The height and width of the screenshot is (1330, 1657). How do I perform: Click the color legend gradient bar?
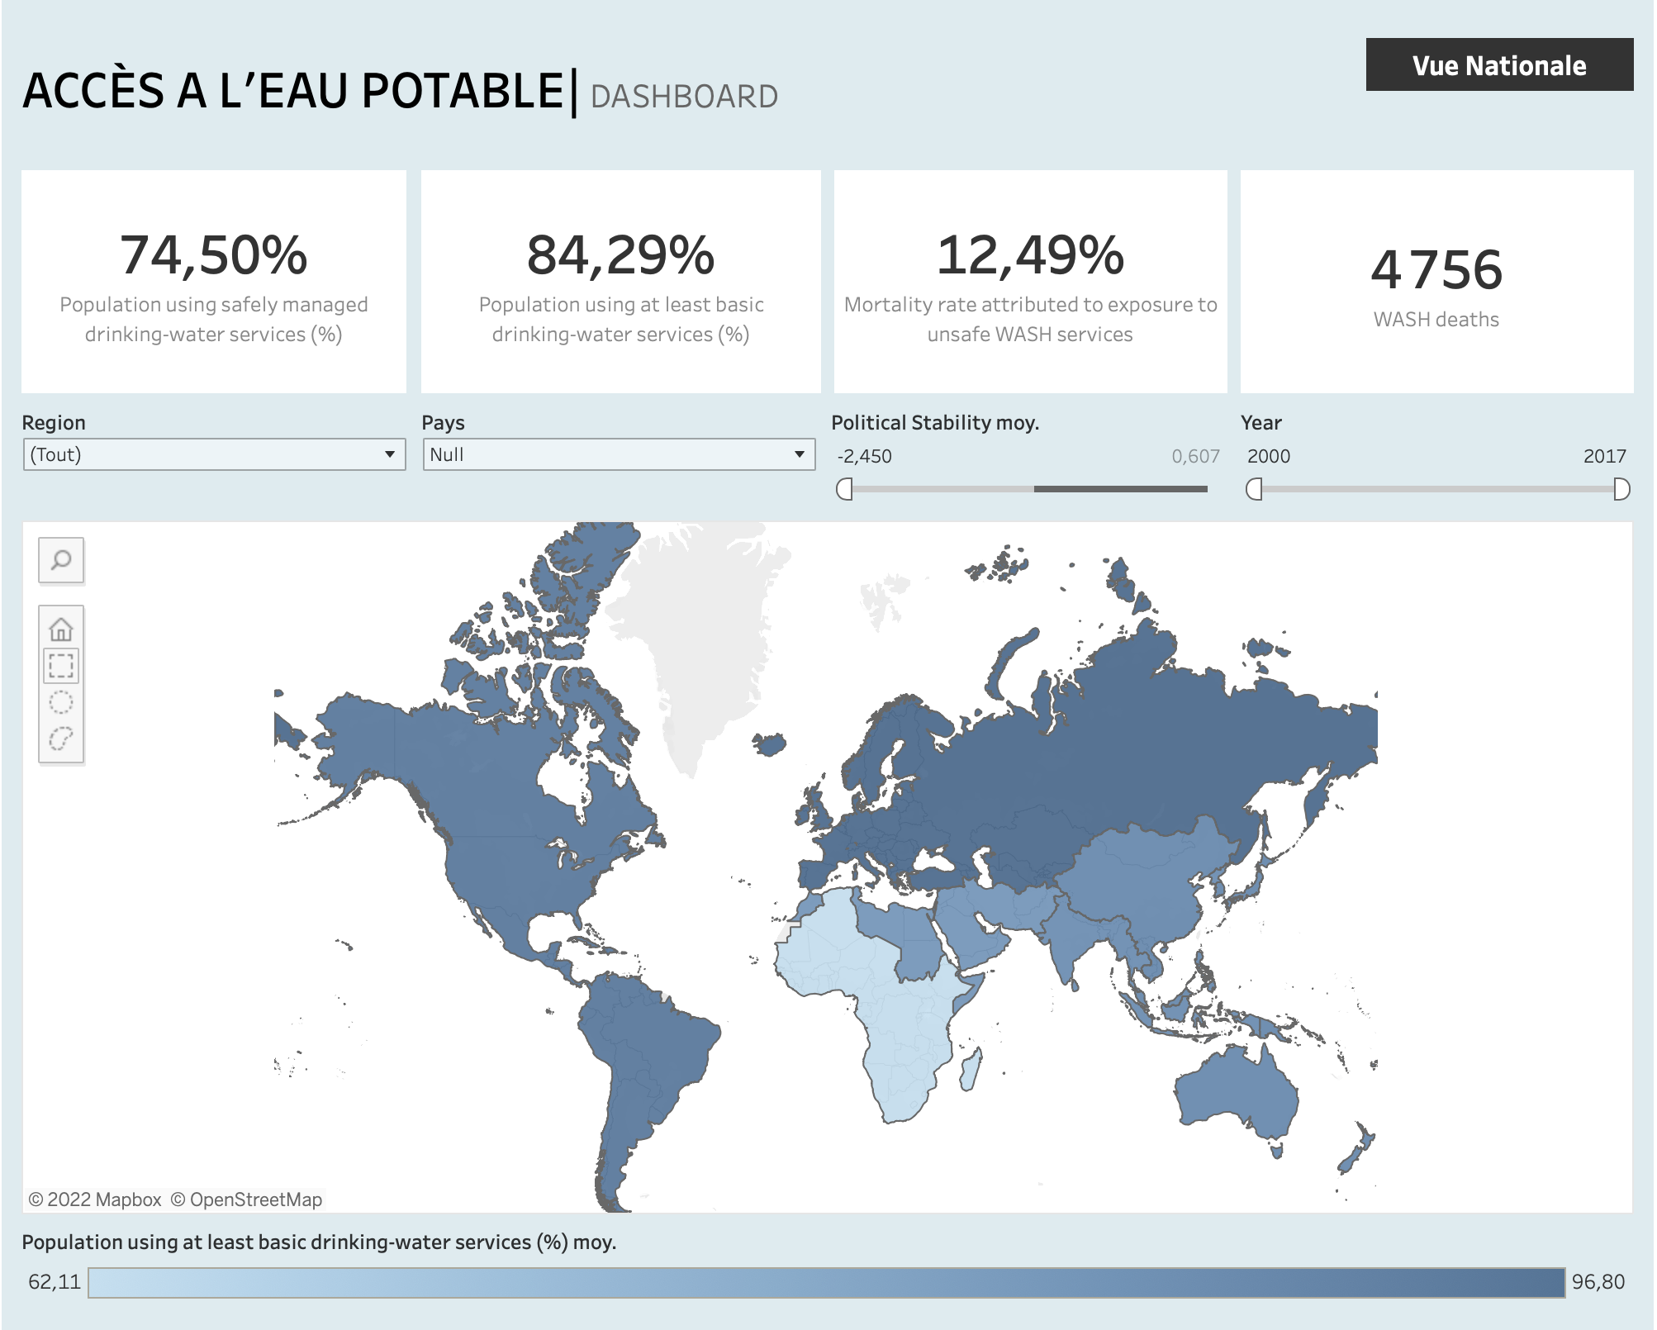coord(826,1282)
